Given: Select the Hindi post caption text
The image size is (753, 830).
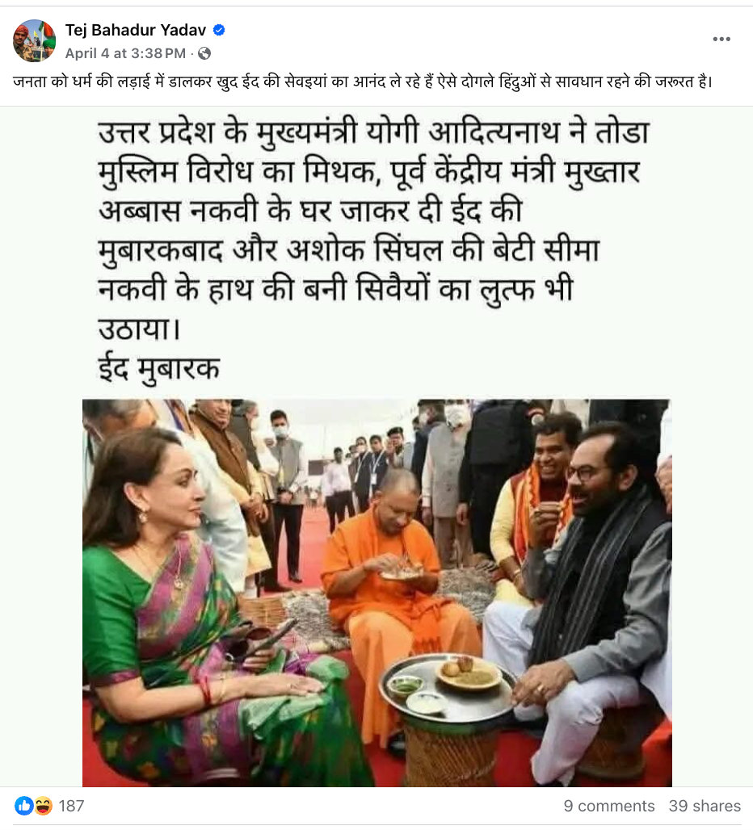Looking at the screenshot, I should pos(363,82).
